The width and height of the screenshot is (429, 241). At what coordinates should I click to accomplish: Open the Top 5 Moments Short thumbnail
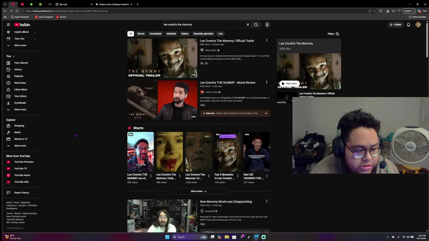tap(227, 152)
